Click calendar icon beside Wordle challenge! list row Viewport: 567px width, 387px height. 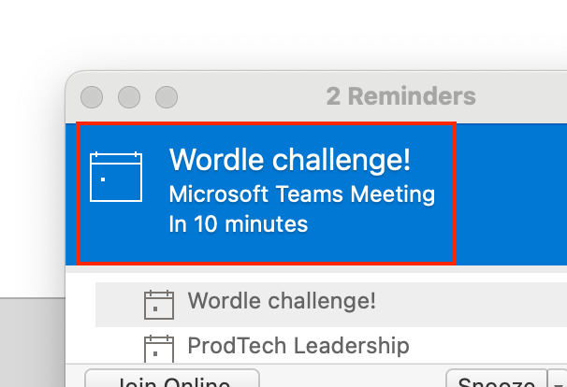tap(159, 303)
